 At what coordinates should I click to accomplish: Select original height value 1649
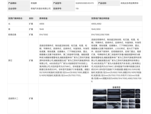42,29
